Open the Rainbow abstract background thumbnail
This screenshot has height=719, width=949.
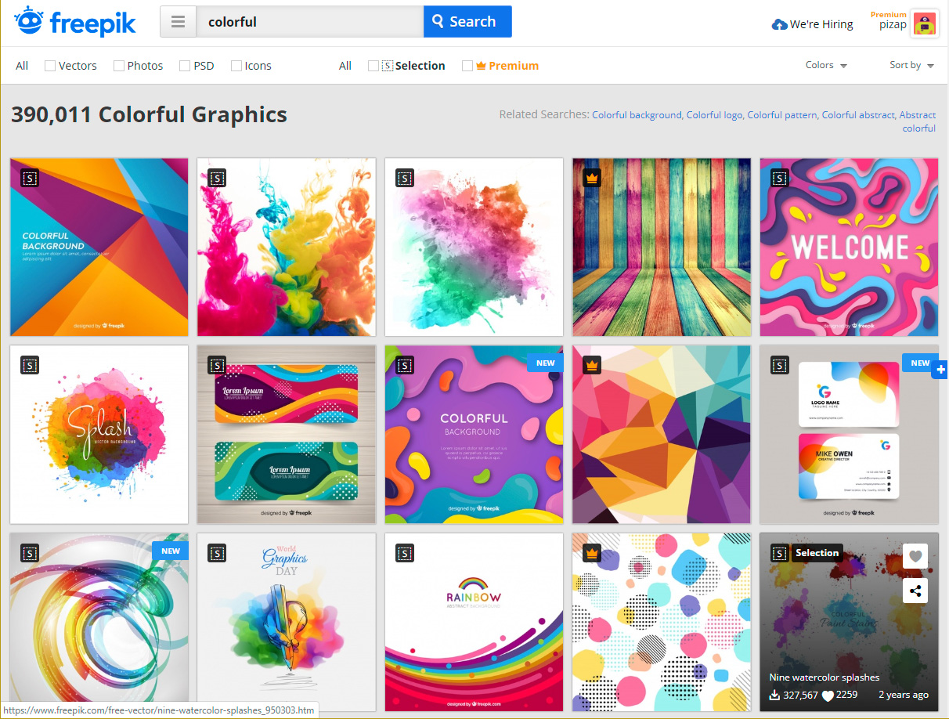(x=474, y=622)
